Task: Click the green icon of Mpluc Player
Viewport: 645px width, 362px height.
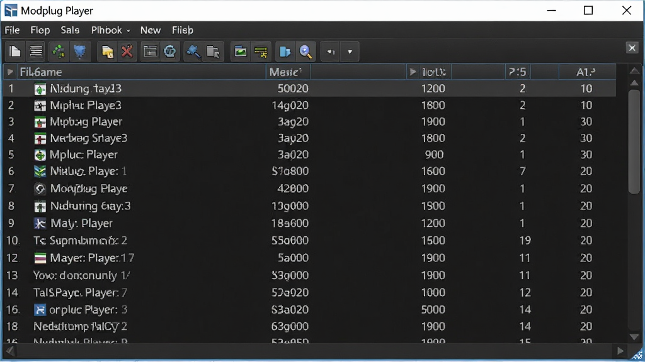Action: (40, 155)
